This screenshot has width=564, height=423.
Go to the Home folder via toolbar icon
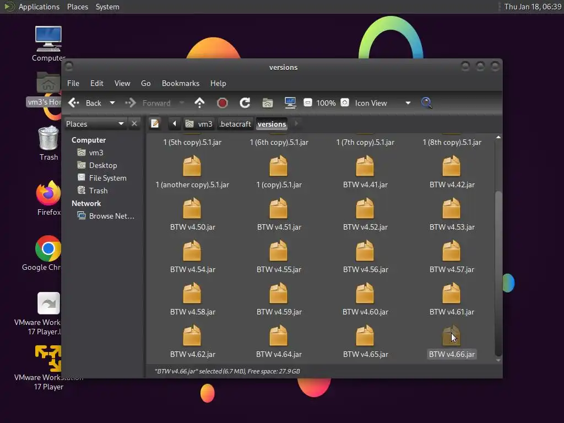pos(268,103)
